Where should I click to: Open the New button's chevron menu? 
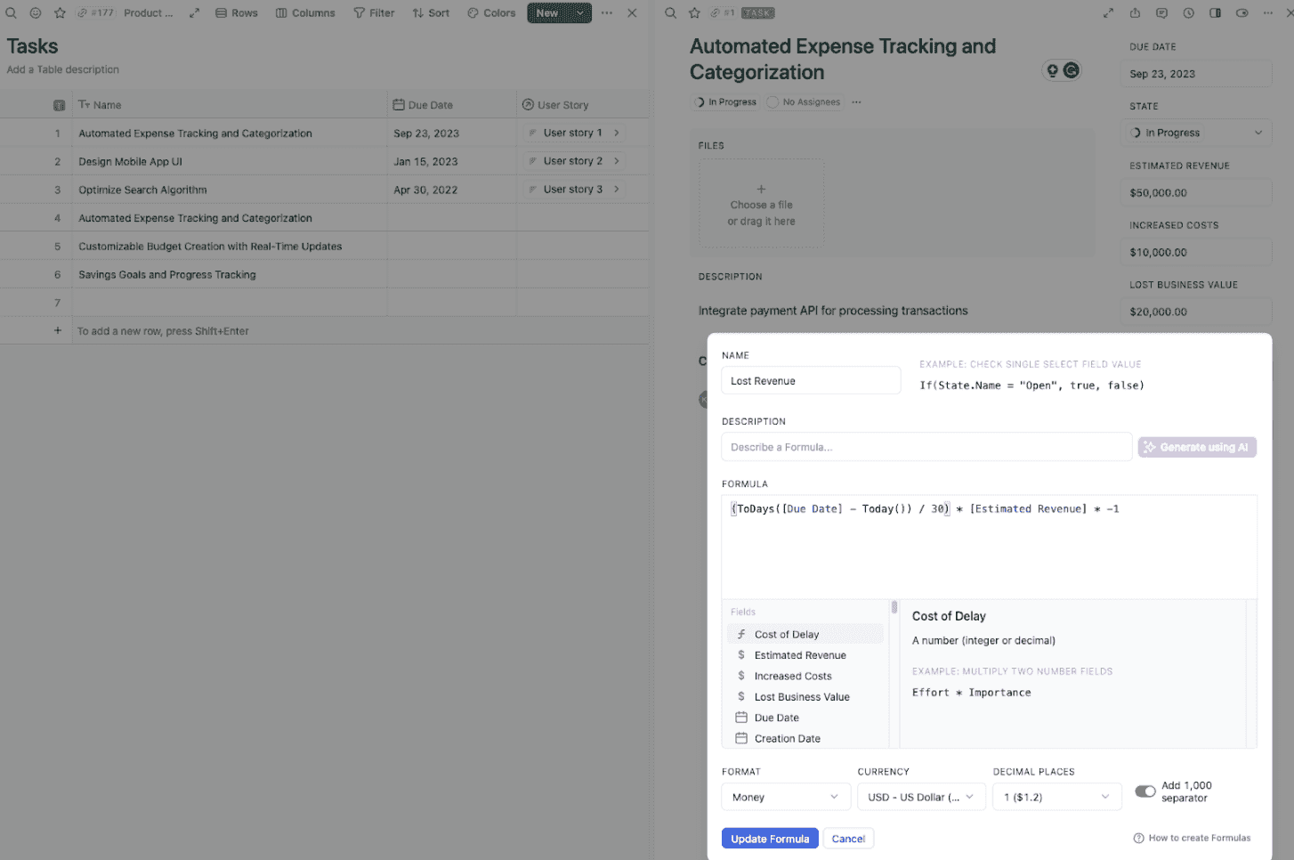(x=580, y=12)
